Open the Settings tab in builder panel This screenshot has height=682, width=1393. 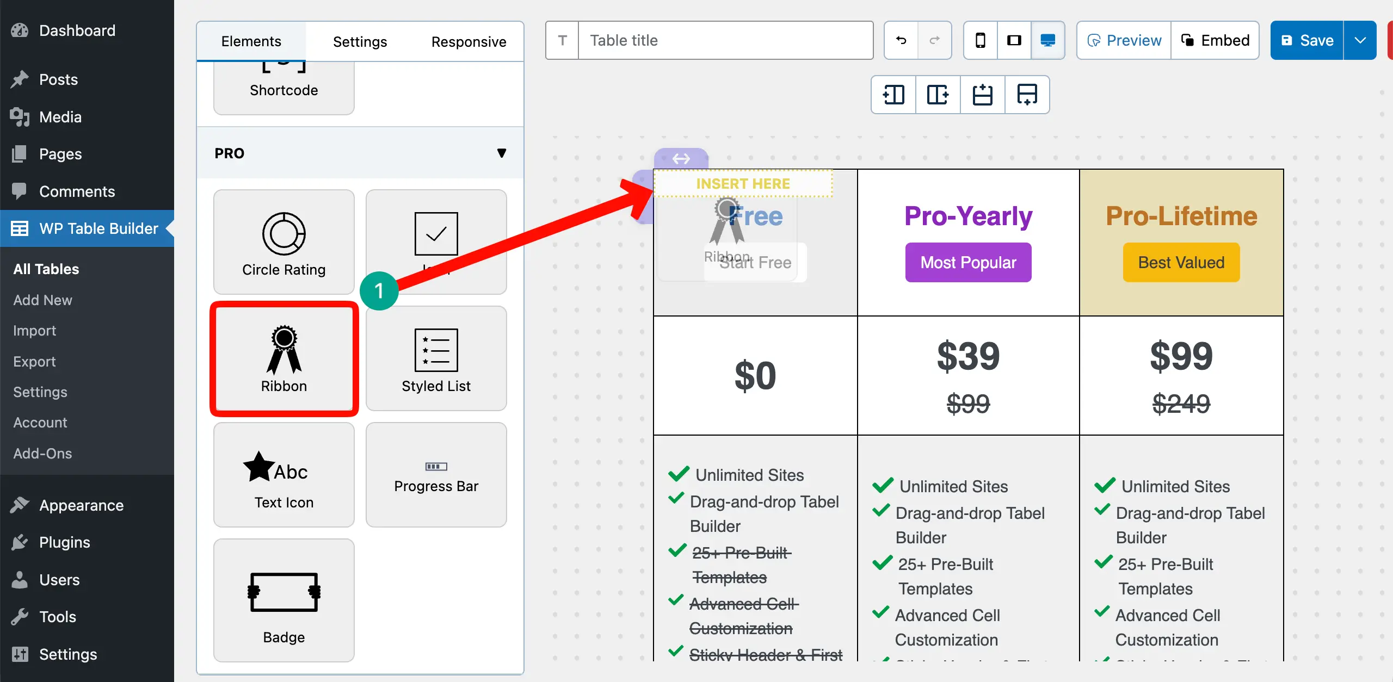(360, 41)
